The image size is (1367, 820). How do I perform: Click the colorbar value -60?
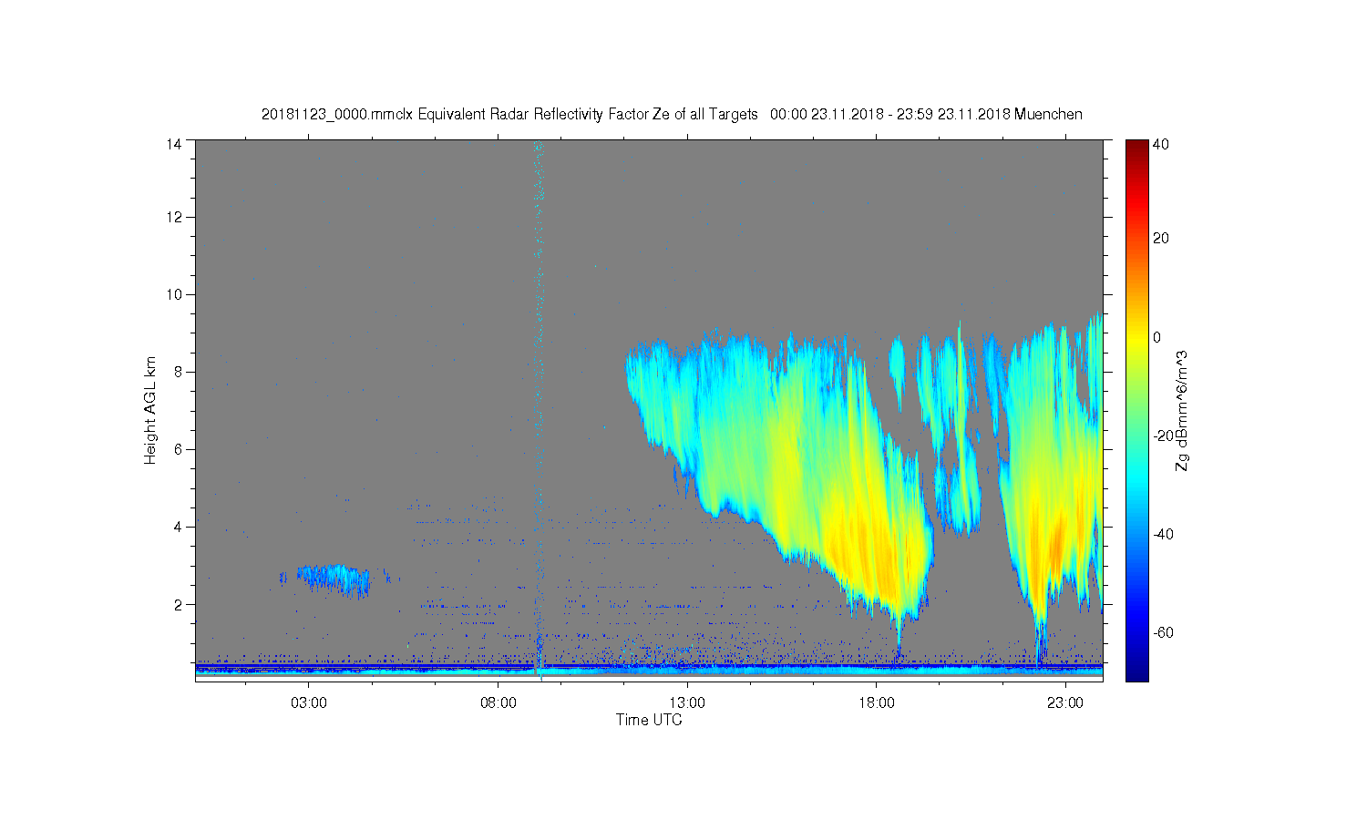[x=1164, y=632]
